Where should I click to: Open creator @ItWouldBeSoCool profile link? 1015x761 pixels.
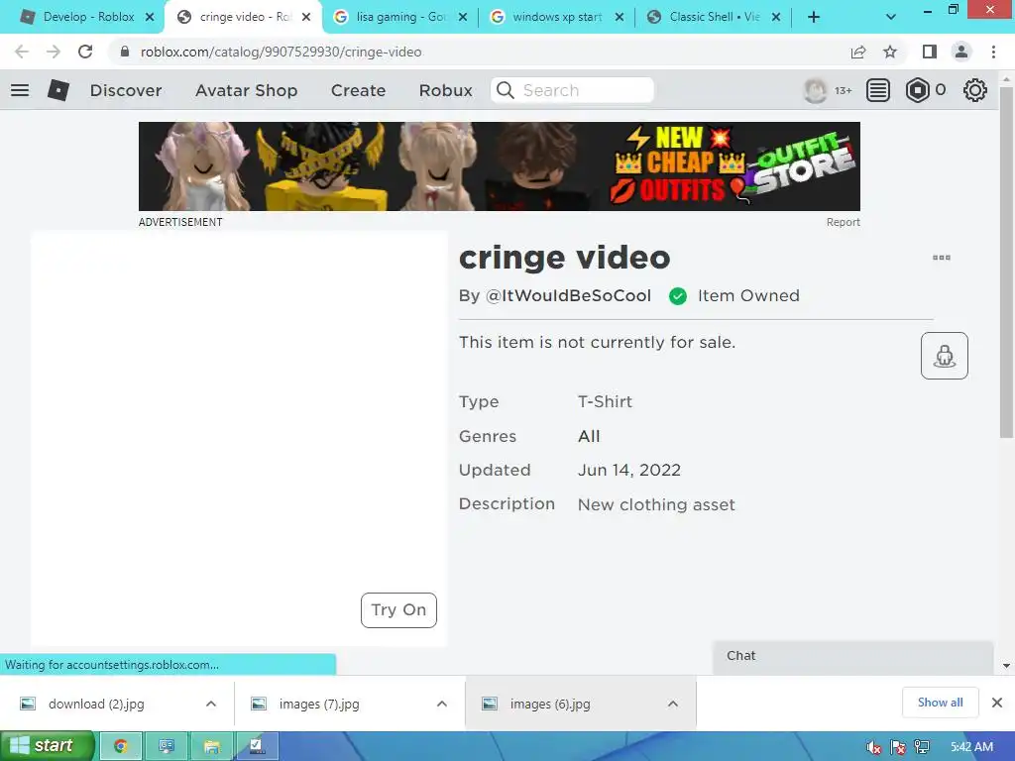pos(568,295)
